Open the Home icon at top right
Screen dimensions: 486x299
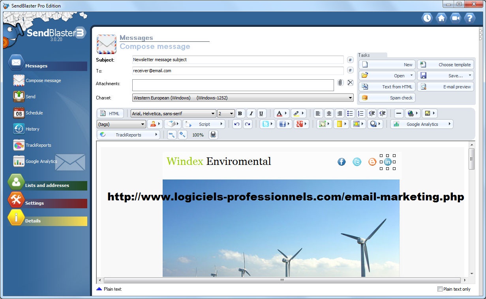[x=441, y=18]
